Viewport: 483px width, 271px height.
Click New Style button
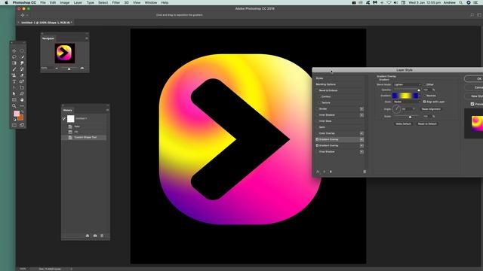pyautogui.click(x=474, y=96)
